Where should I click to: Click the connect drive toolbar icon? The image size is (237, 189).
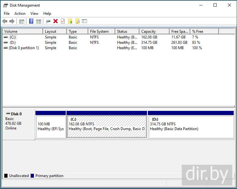(x=48, y=21)
